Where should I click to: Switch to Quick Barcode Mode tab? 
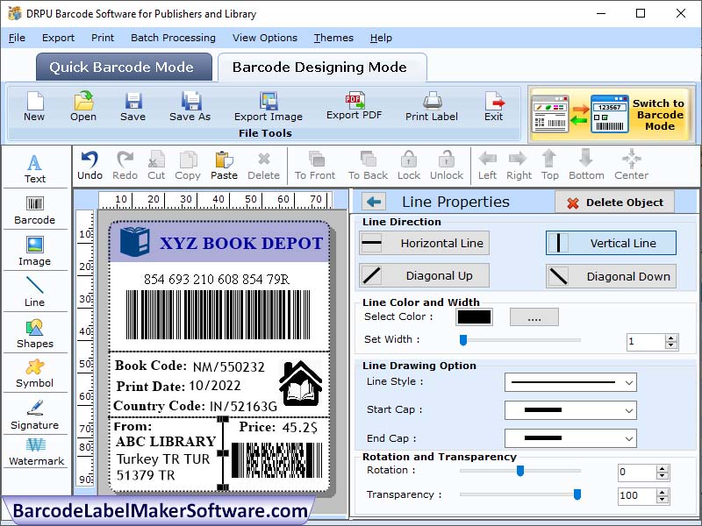pyautogui.click(x=123, y=67)
